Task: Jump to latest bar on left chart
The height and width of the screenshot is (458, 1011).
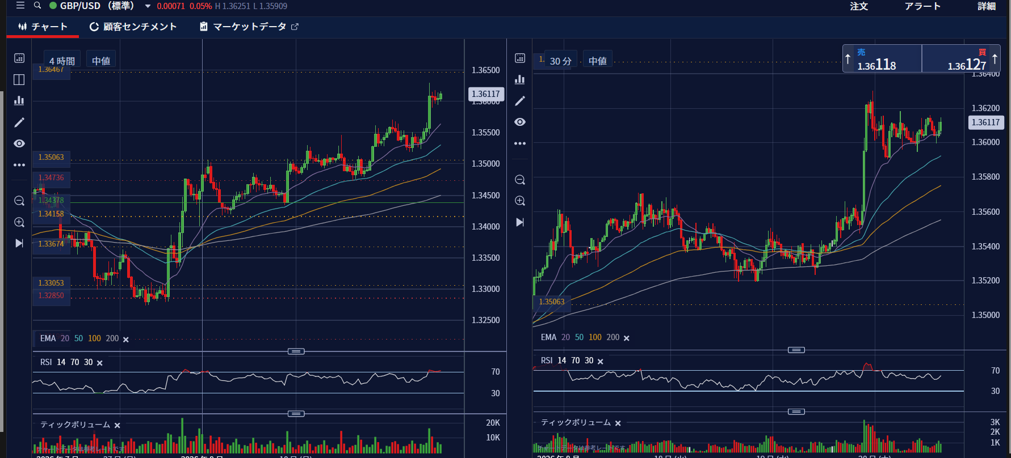Action: [x=19, y=243]
